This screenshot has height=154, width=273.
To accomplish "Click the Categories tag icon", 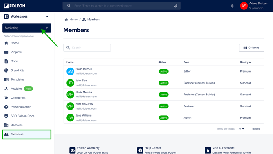I will pyautogui.click(x=6, y=98).
